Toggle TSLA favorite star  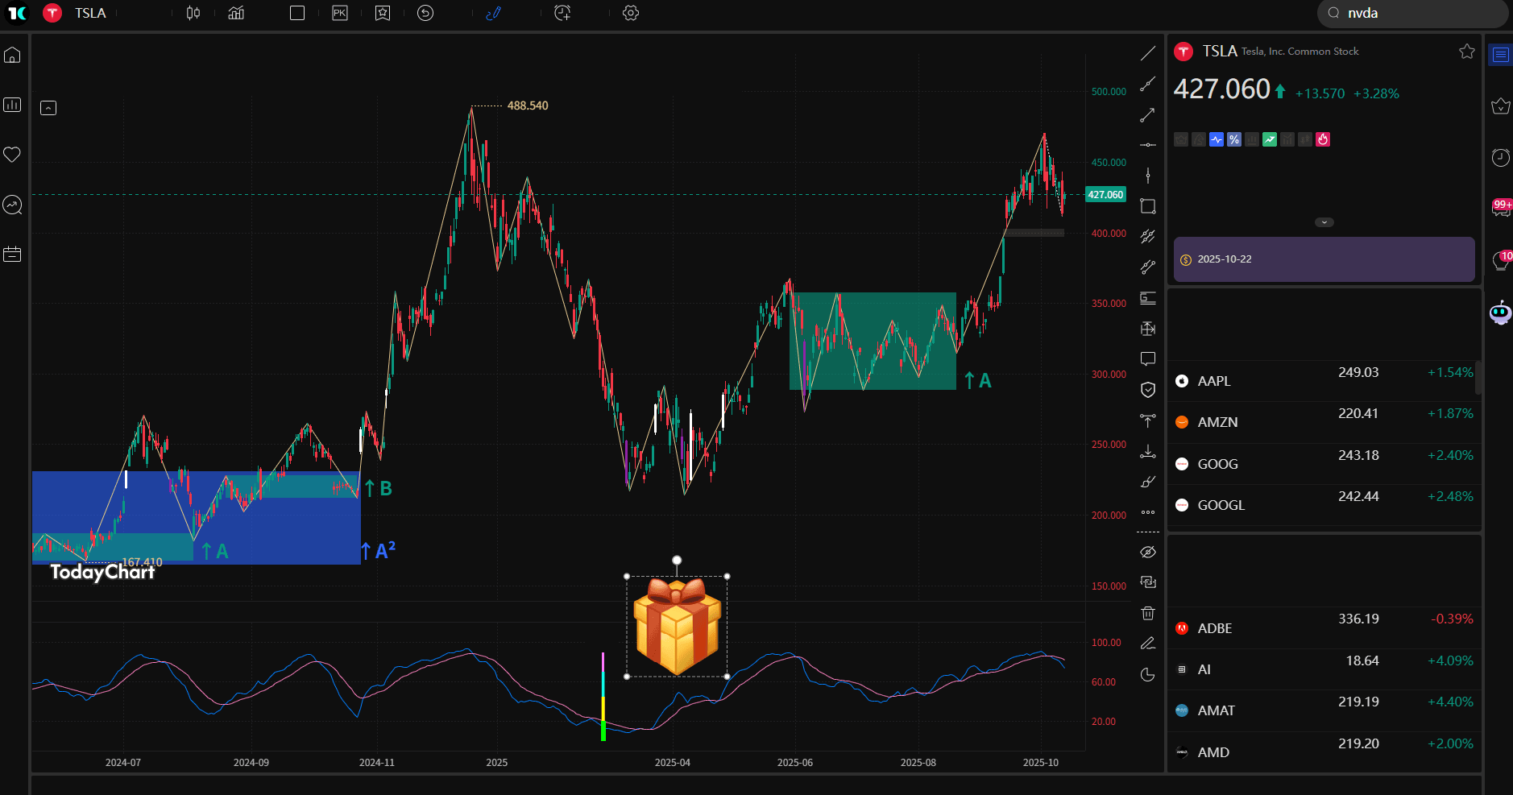point(1466,51)
